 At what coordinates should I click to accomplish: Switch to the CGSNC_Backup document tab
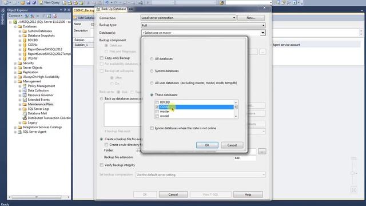[x=84, y=10]
